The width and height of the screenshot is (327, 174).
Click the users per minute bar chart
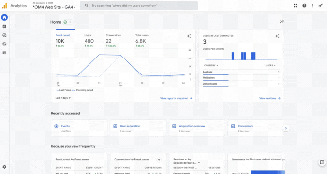point(241,56)
